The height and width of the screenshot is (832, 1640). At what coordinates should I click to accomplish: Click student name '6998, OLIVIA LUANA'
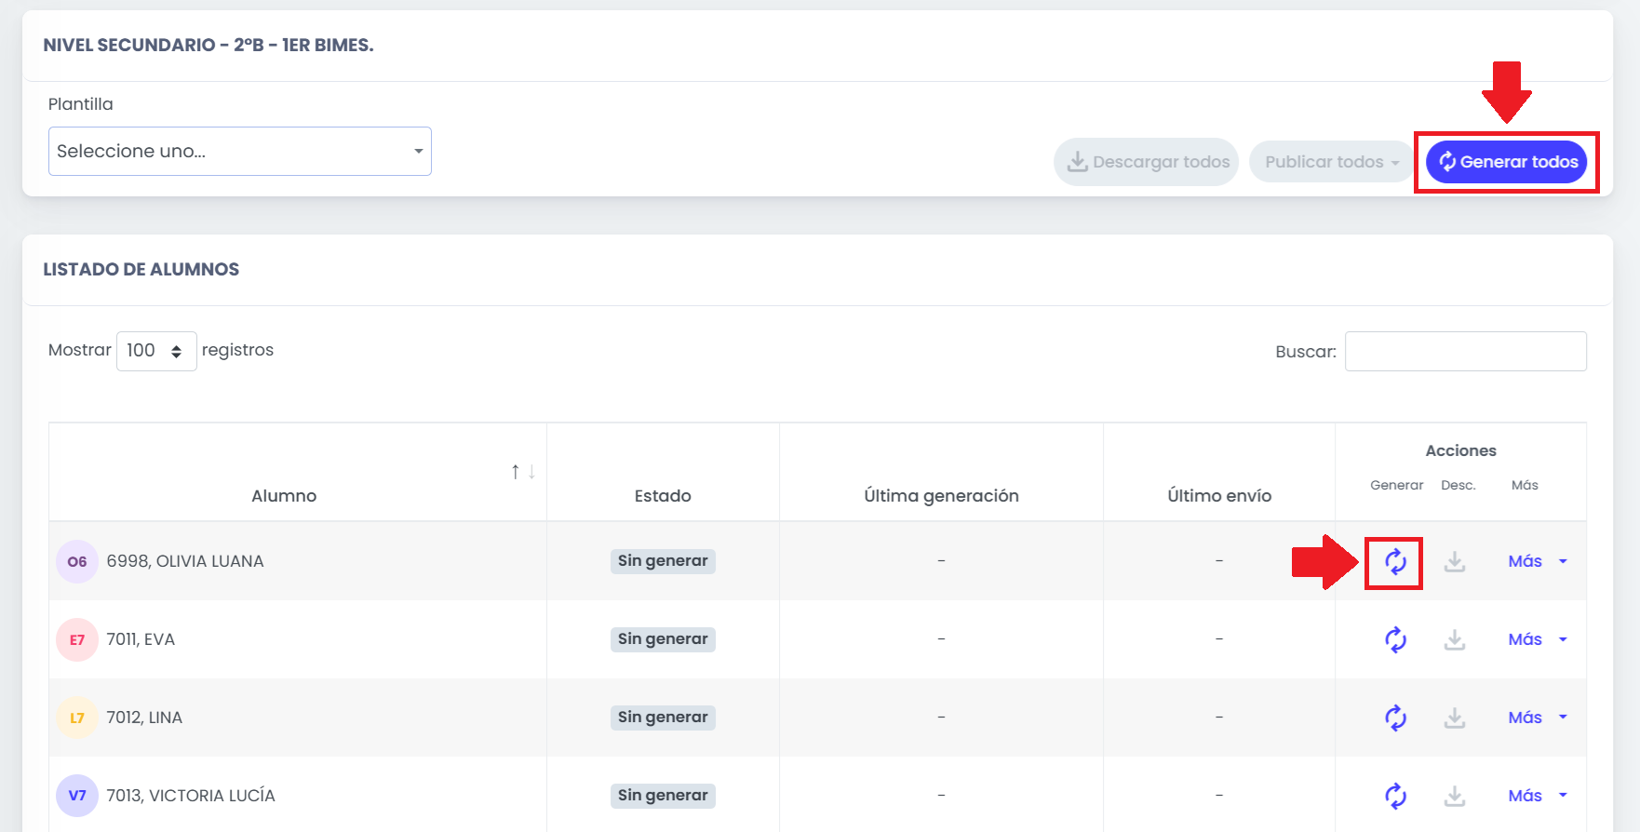(x=185, y=561)
